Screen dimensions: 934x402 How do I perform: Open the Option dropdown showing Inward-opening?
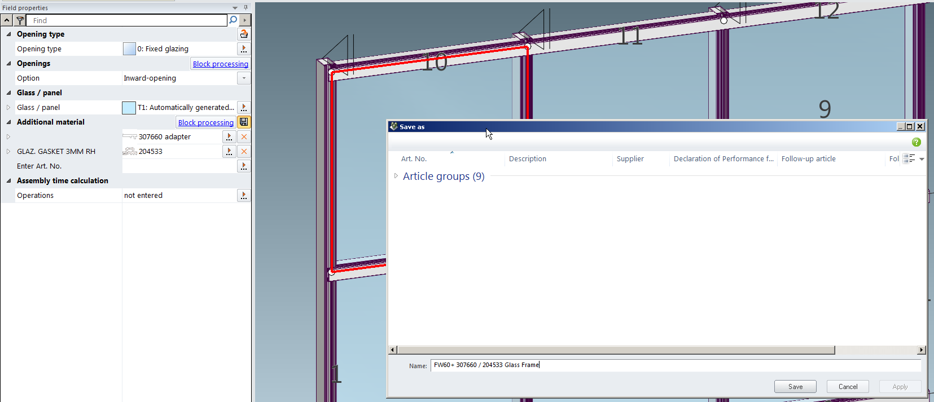244,78
